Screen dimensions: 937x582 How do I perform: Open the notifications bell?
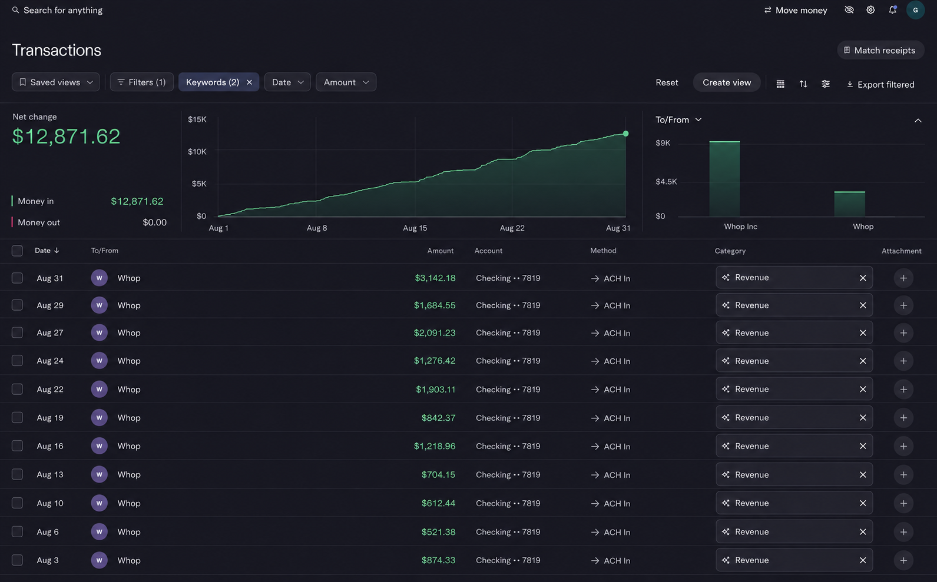[x=893, y=10]
